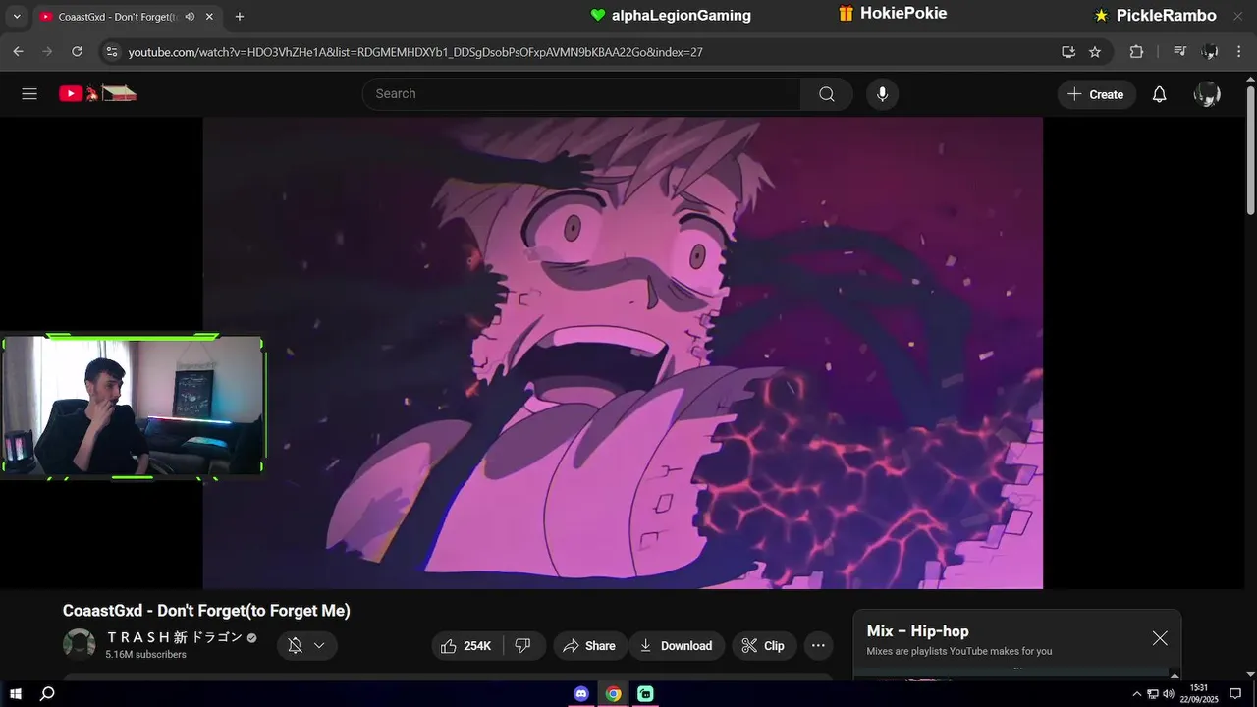
Task: Open the Chrome profile avatar
Action: (x=1210, y=52)
